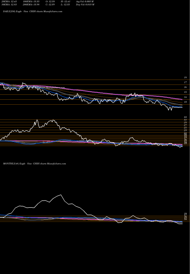
Task: Click the 31 price label on weekly chart
Action: (185, 120)
